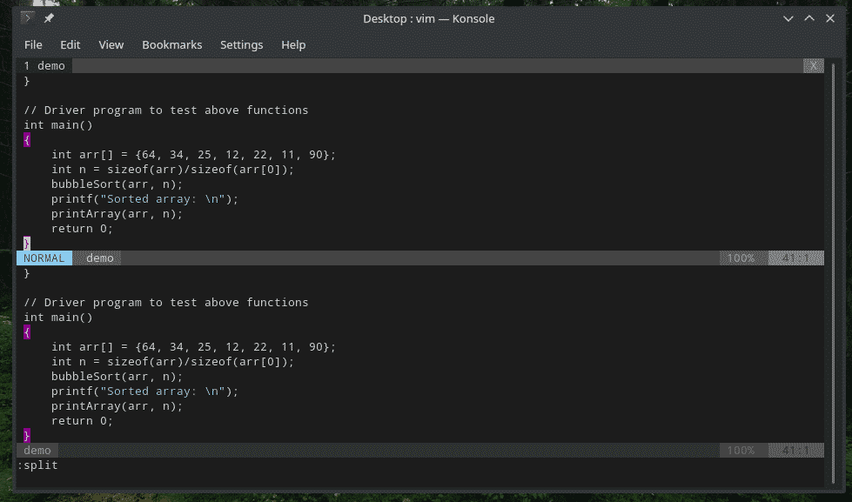The image size is (852, 502).
Task: Pin the window using the pin icon
Action: click(x=48, y=18)
